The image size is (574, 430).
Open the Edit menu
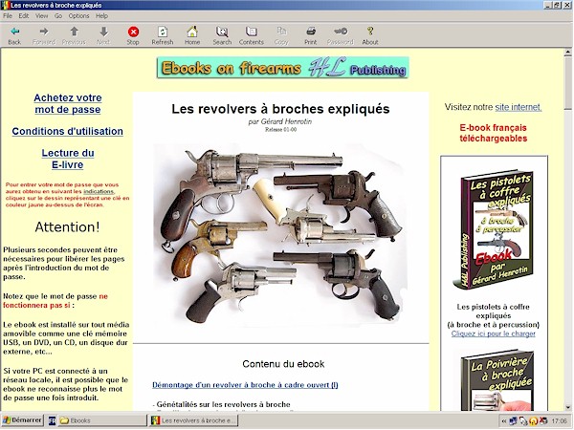(x=24, y=15)
